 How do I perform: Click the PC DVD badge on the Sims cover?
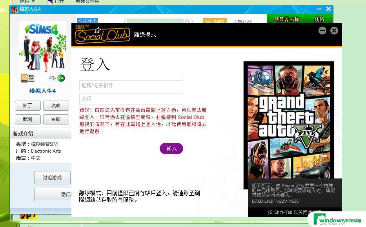click(x=31, y=78)
